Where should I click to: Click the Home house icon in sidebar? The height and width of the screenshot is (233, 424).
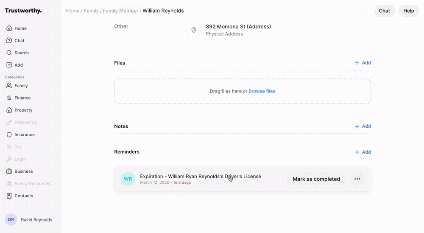(9, 28)
